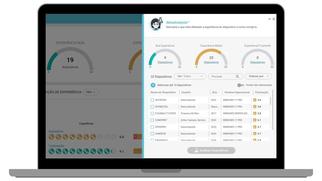
Task: Click the Analisar Dispositivos button
Action: pos(211,150)
